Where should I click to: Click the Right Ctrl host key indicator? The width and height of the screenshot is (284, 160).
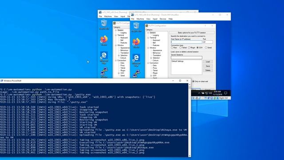pos(223,98)
